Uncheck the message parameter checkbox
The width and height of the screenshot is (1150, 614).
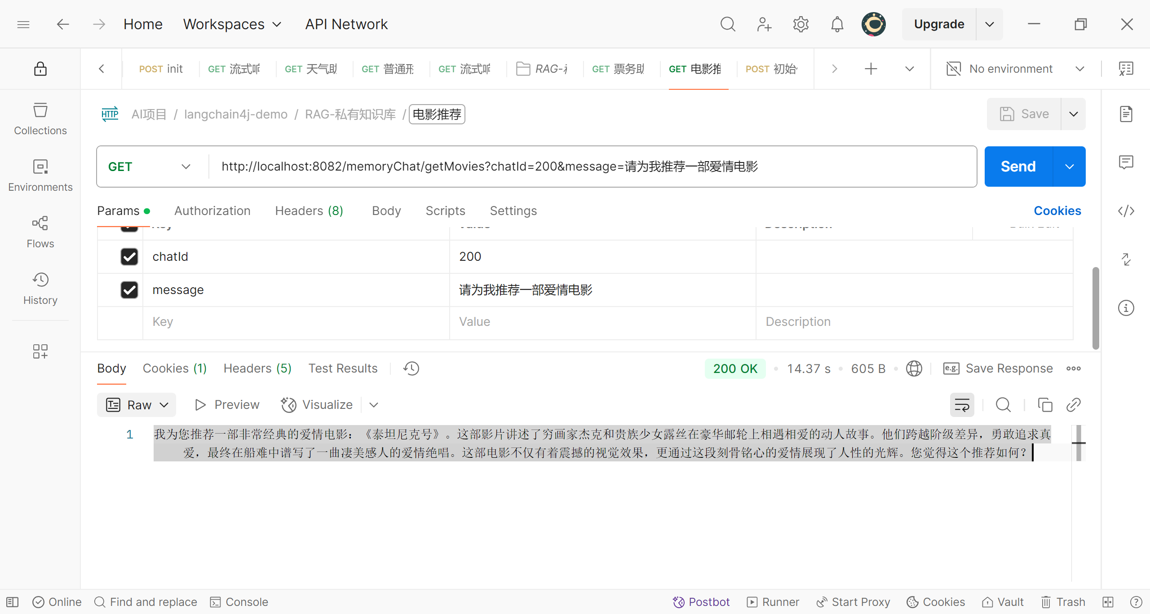pyautogui.click(x=129, y=290)
